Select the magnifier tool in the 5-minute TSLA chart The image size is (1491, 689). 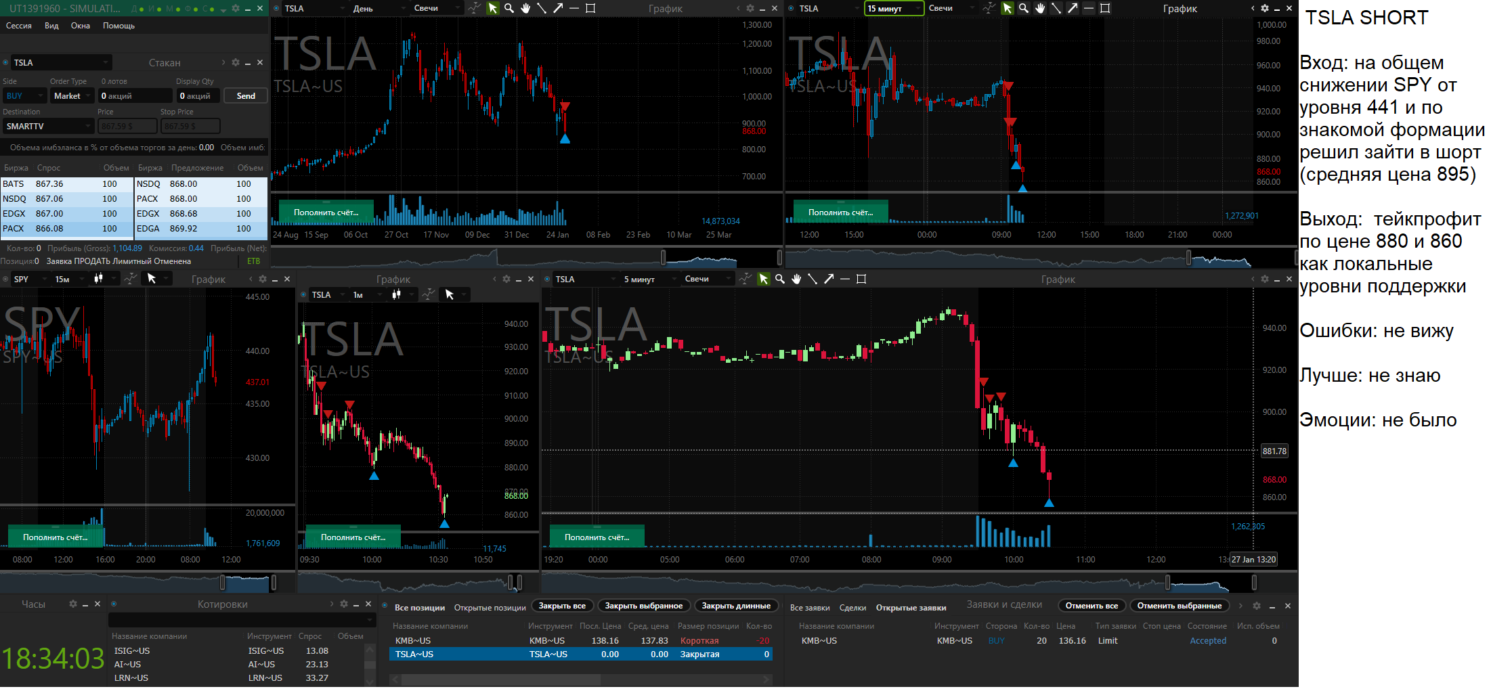(x=780, y=279)
